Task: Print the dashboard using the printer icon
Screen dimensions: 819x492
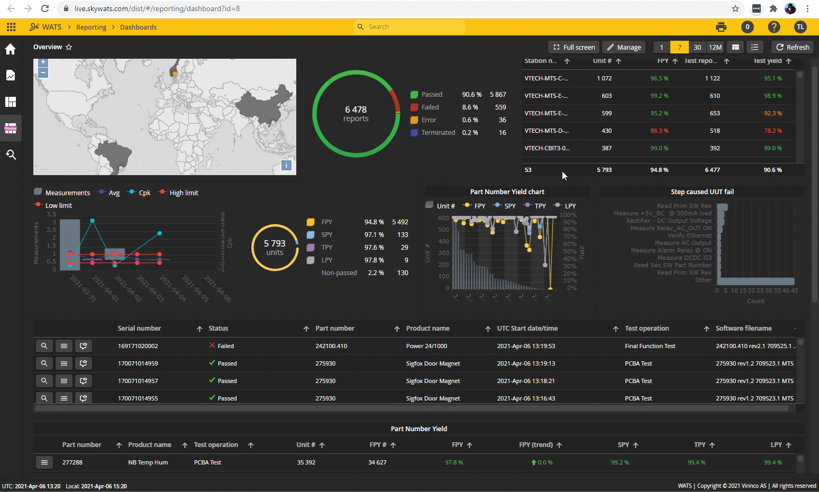Action: (x=721, y=26)
